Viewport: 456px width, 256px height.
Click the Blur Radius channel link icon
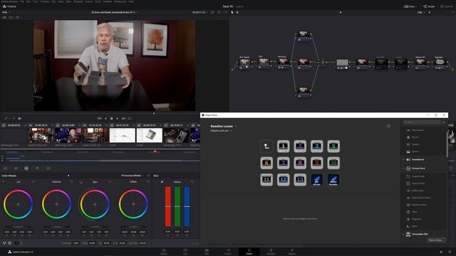coord(162,182)
